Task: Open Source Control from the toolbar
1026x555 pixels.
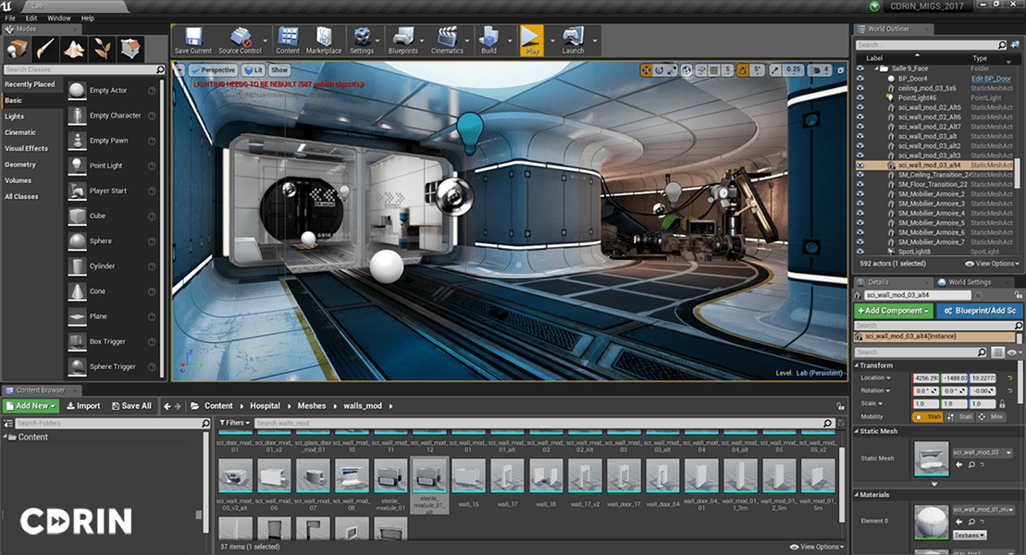Action: [x=241, y=41]
